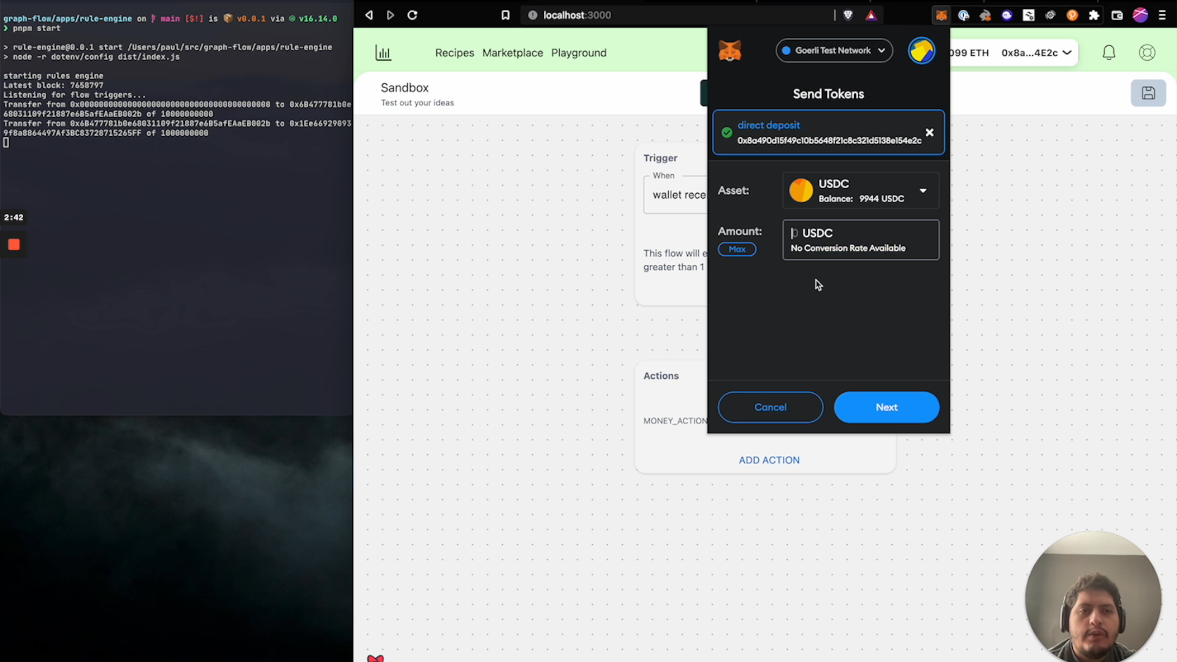Click the USDC token coin icon
1177x662 pixels.
[801, 191]
